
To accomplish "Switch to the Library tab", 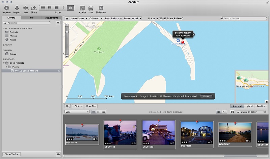I will click(x=11, y=18).
